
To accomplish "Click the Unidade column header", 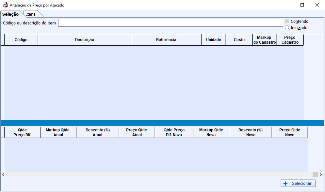I will [213, 40].
